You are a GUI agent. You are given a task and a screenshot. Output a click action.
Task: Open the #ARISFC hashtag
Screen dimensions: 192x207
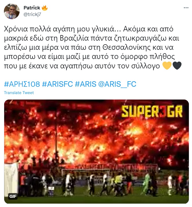(57, 84)
